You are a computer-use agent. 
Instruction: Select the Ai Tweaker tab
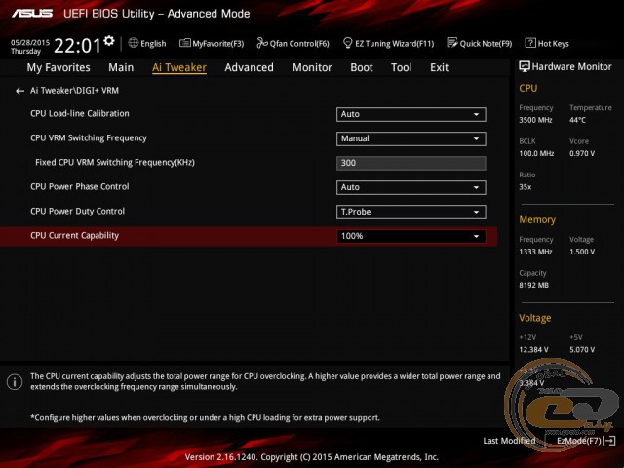click(x=179, y=67)
